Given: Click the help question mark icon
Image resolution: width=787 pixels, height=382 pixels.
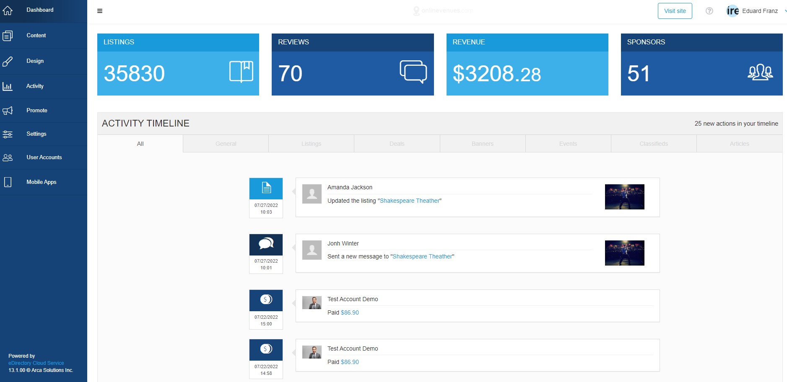Looking at the screenshot, I should click(x=709, y=11).
